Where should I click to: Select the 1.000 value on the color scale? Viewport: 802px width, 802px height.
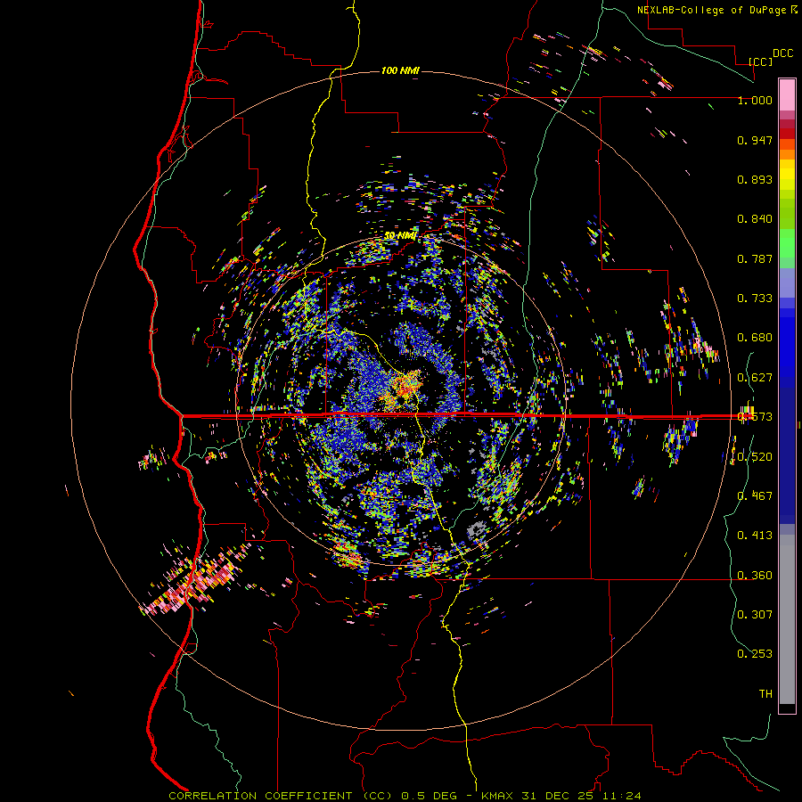tap(755, 100)
